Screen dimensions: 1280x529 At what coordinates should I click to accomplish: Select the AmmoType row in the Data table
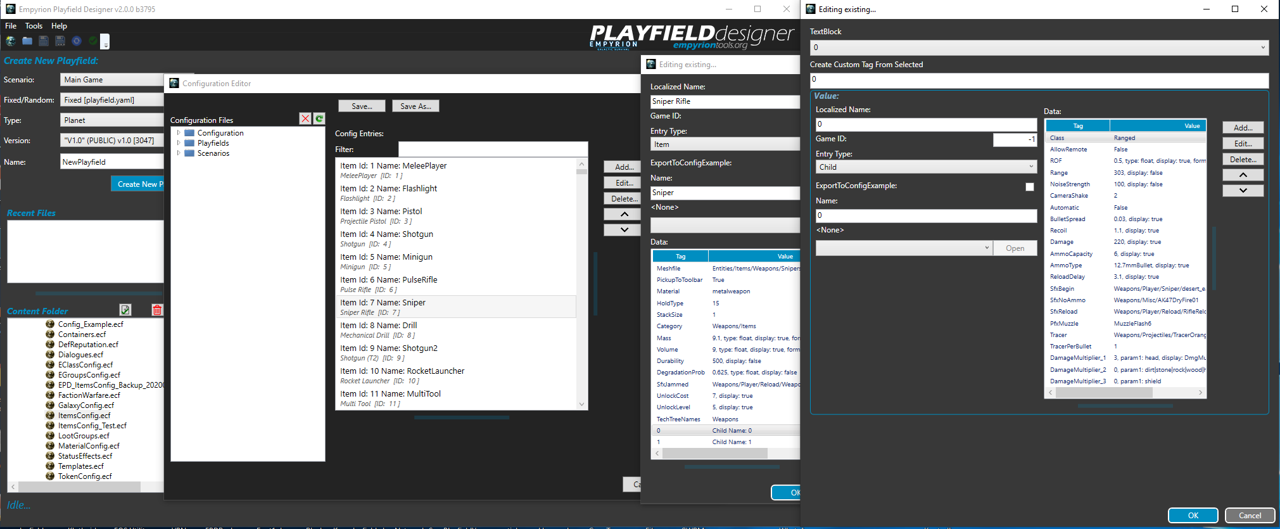pos(1125,265)
